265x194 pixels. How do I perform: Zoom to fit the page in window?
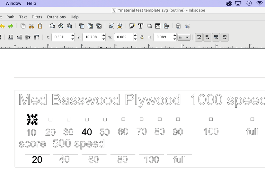click(69, 26)
